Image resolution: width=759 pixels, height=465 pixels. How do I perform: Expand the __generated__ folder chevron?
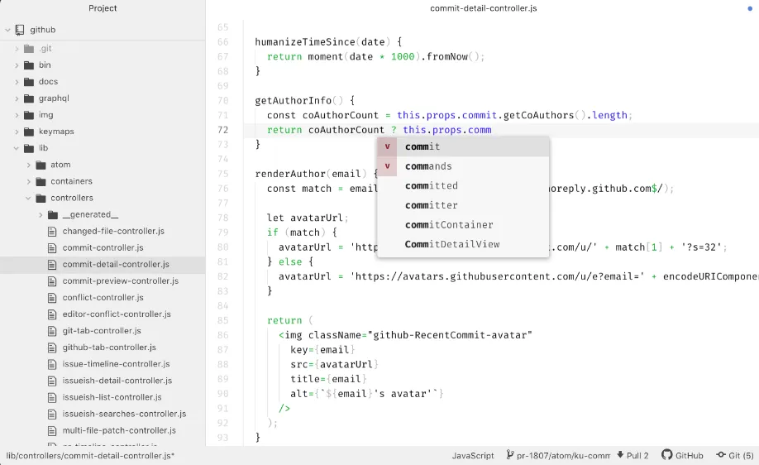click(41, 214)
